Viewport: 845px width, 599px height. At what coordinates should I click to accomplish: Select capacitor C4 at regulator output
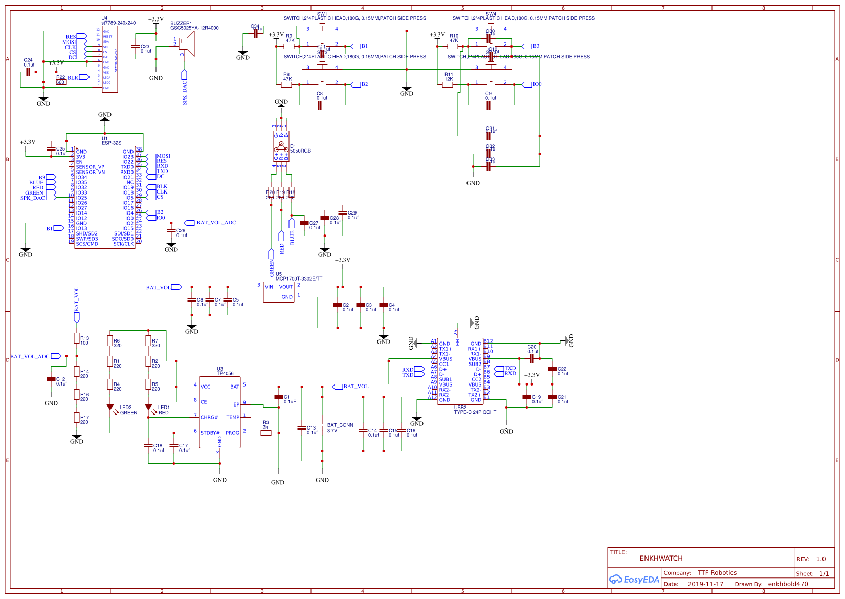(x=384, y=305)
